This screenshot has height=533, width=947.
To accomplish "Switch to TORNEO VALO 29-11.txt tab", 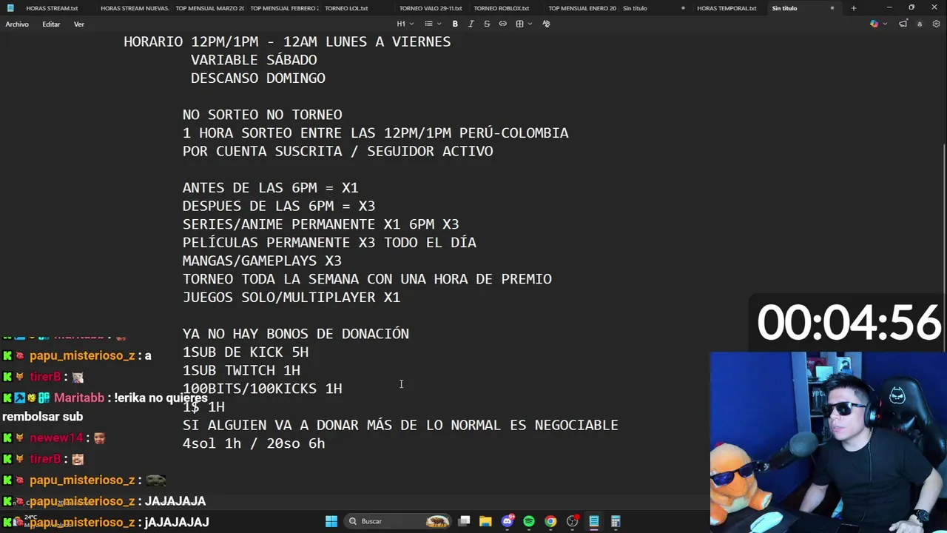I will point(431,8).
